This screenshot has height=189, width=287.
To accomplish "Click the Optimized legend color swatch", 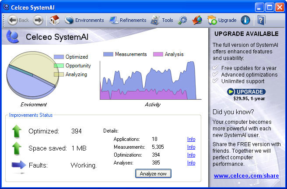I will (59, 57).
